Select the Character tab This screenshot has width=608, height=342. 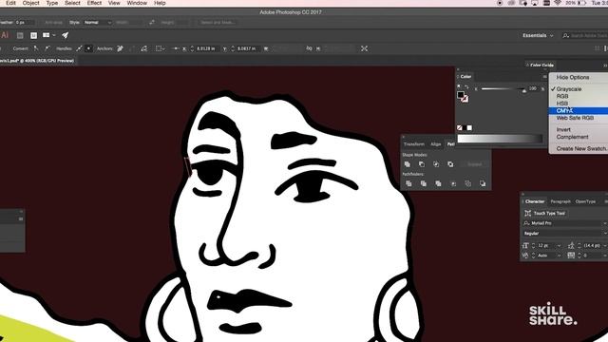pos(535,201)
